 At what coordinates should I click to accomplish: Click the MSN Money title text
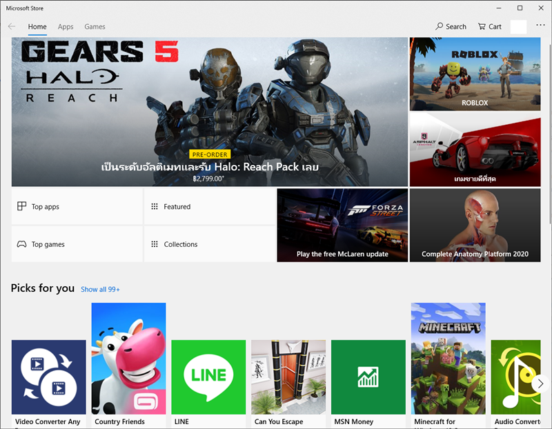pos(353,421)
